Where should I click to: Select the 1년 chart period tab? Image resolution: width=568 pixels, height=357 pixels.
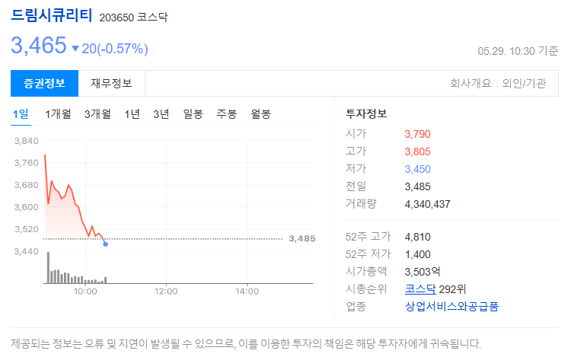(x=132, y=114)
